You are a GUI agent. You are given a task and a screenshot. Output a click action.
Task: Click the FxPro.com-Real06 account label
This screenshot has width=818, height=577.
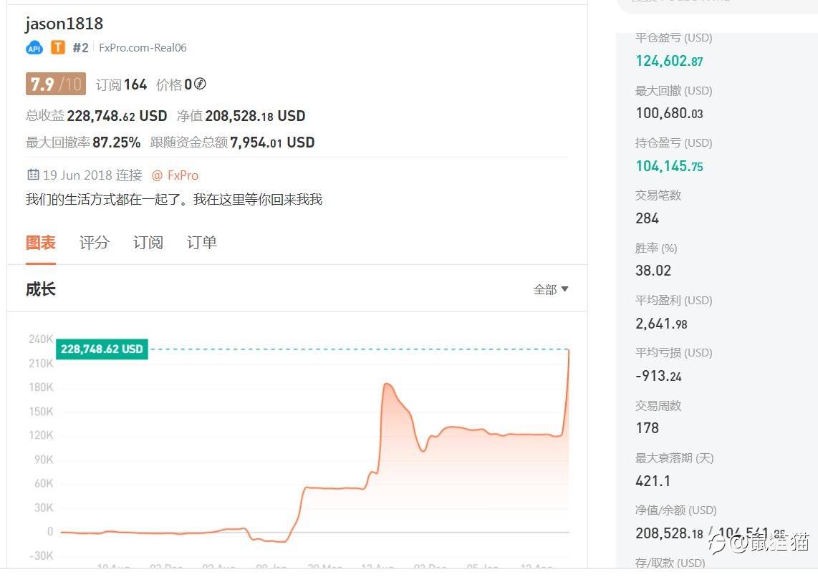pos(143,47)
